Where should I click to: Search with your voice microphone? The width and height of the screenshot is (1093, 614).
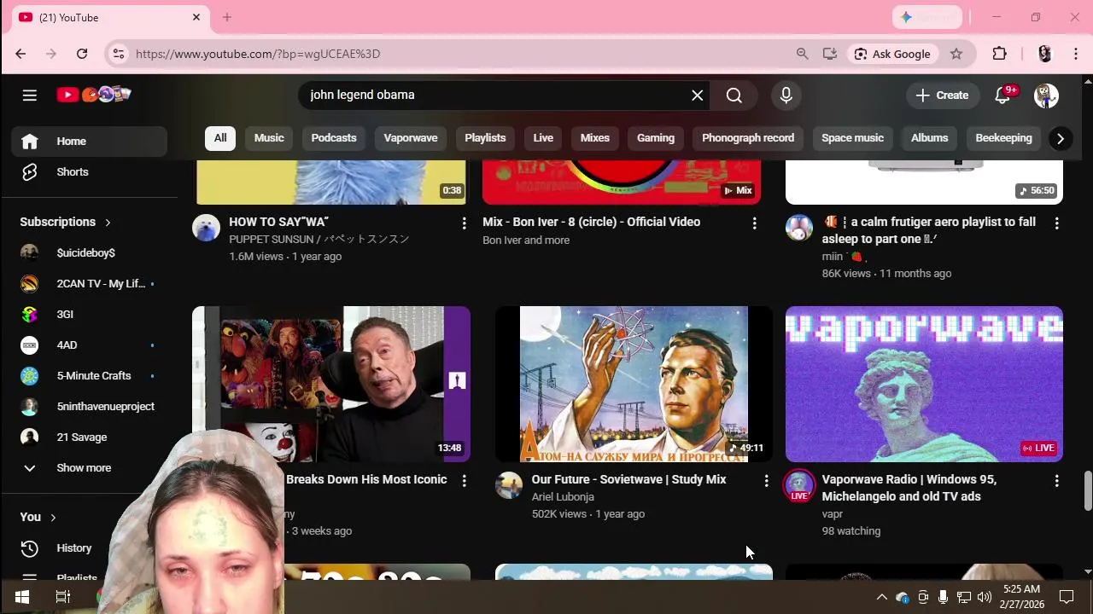(x=786, y=95)
